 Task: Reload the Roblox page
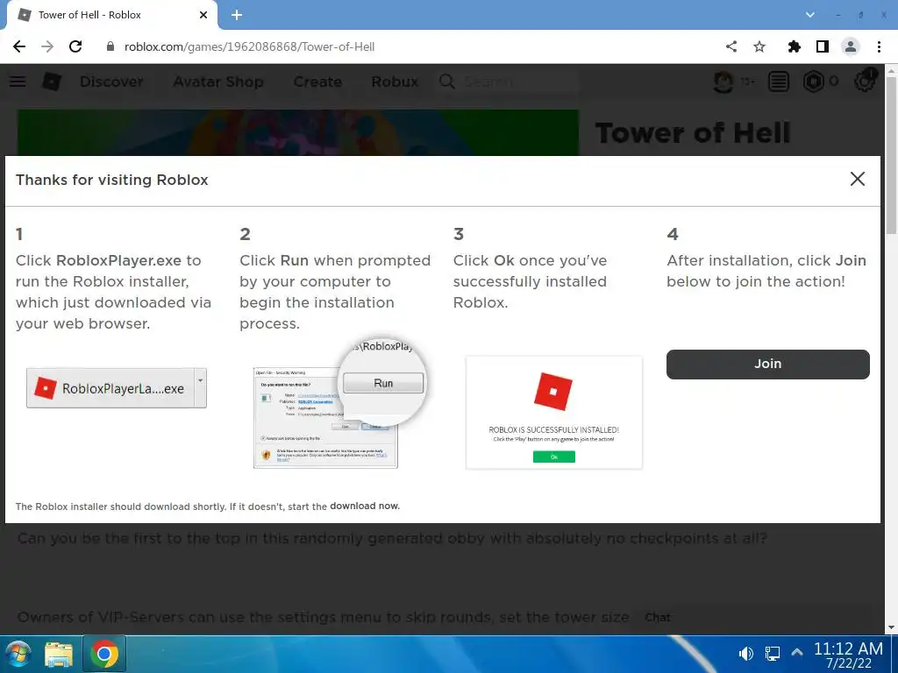(75, 47)
